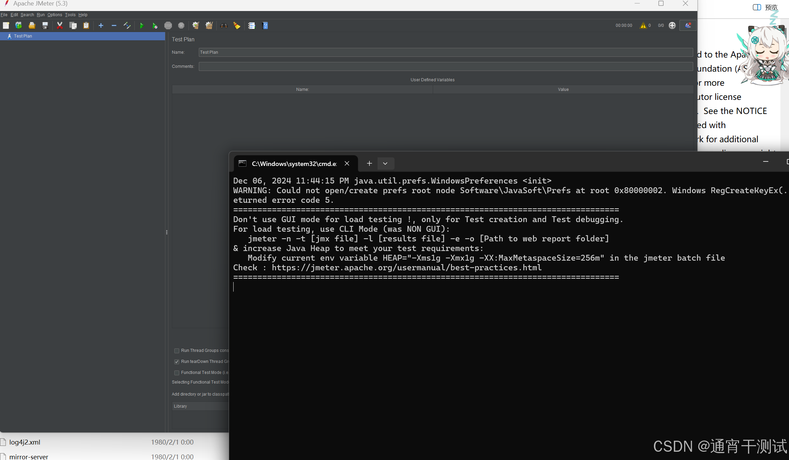
Task: Select the Test Plan tree item
Action: coord(22,36)
